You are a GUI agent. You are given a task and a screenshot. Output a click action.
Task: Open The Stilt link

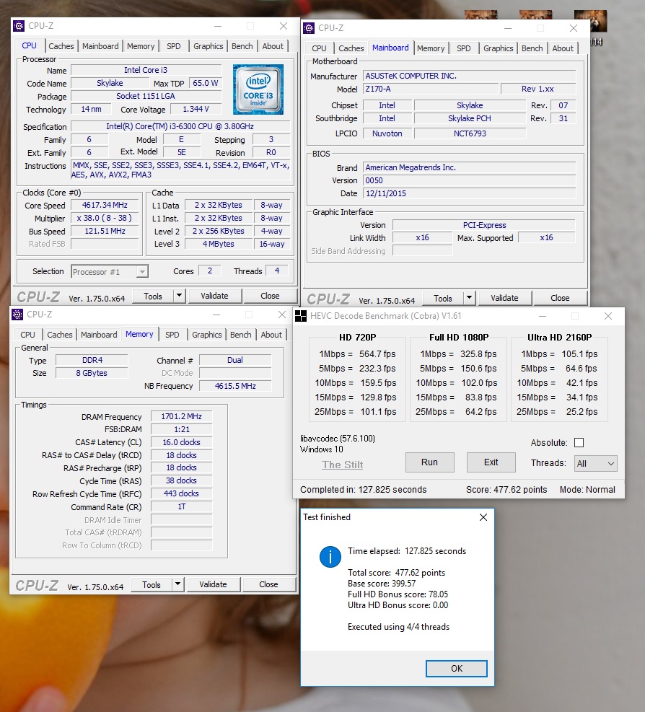coord(343,465)
